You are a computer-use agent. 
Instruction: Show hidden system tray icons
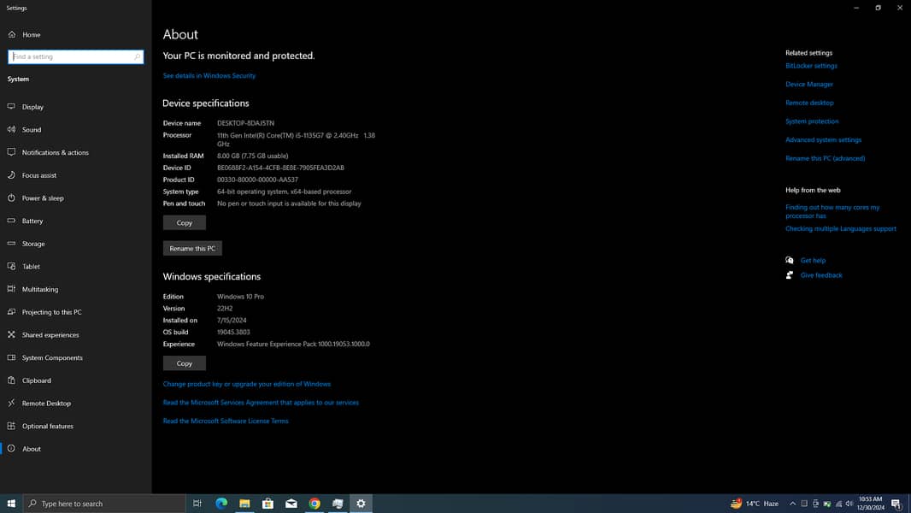pos(792,504)
